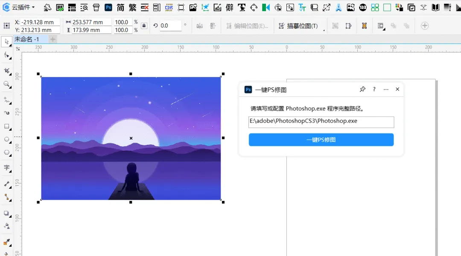Image resolution: width=461 pixels, height=256 pixels.
Task: Click the open book plugin icon
Action: tap(435, 7)
